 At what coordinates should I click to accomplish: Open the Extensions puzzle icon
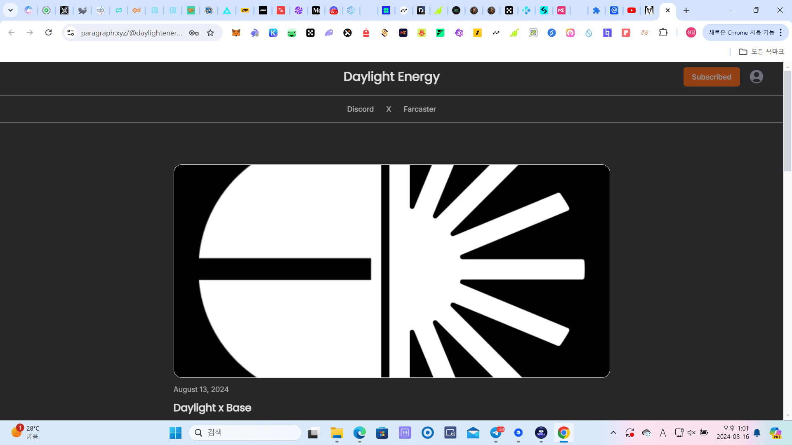(663, 33)
